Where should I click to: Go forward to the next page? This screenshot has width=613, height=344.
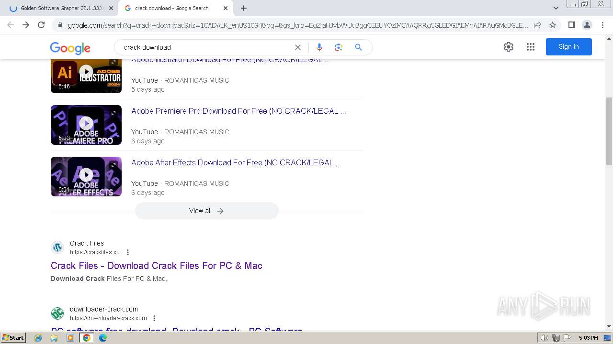click(26, 25)
